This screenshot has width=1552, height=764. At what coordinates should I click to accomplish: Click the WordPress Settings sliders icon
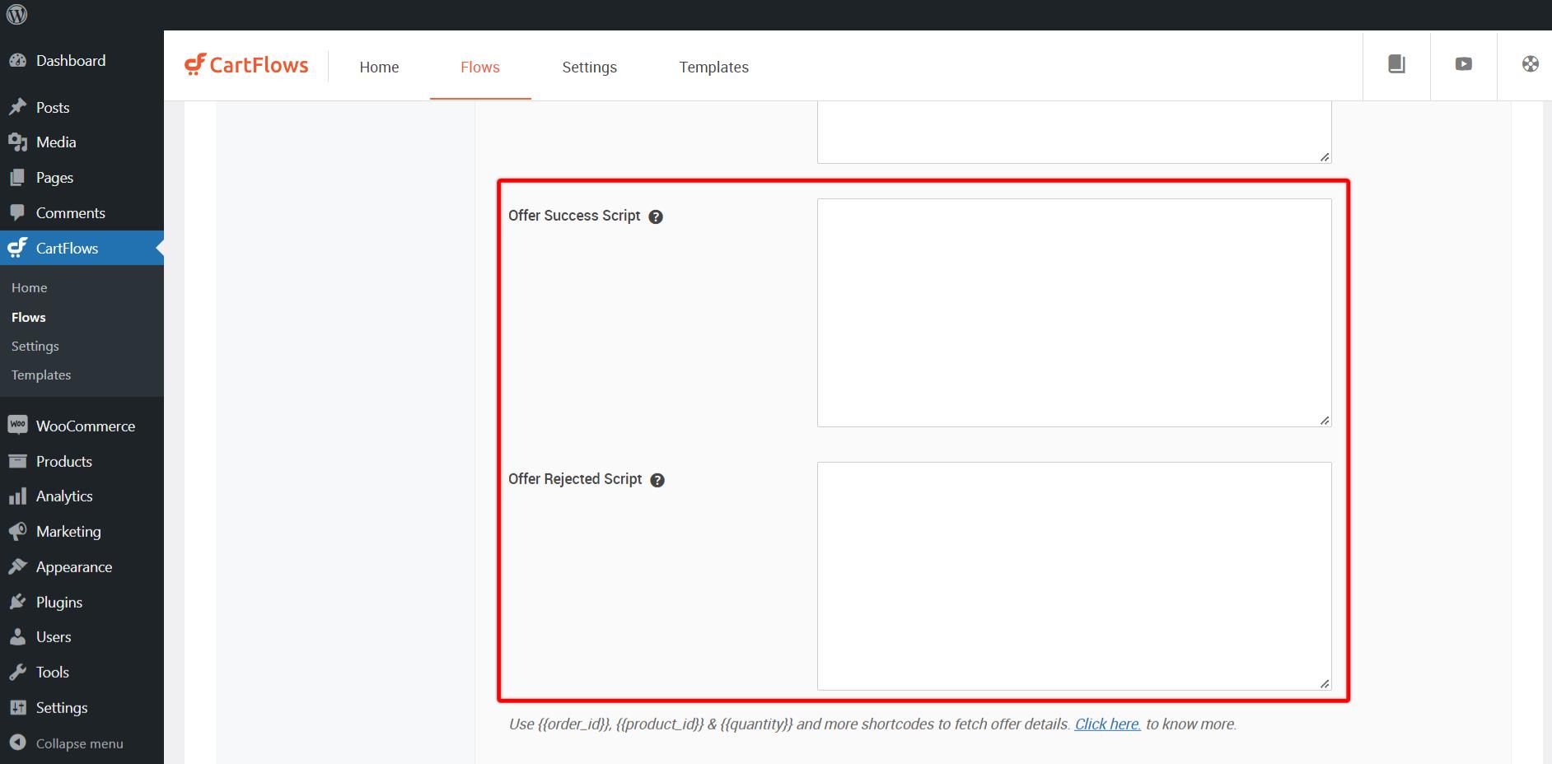17,708
